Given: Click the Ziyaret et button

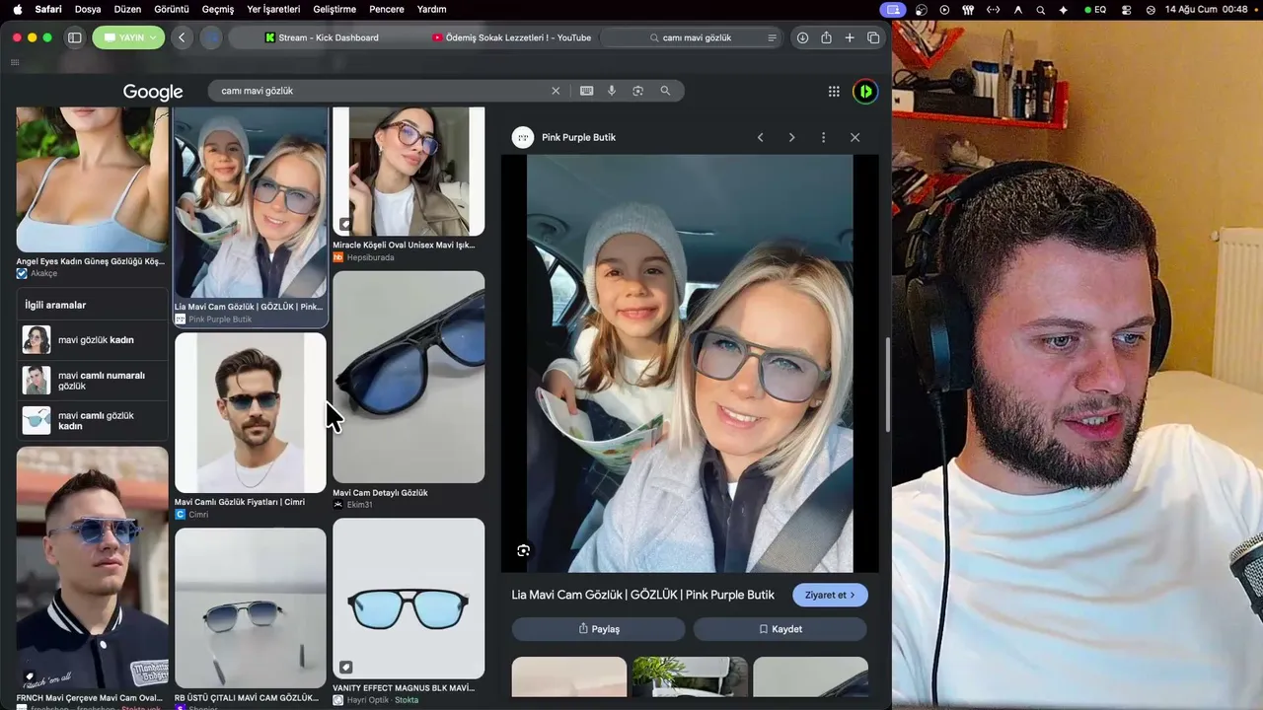Looking at the screenshot, I should (830, 595).
